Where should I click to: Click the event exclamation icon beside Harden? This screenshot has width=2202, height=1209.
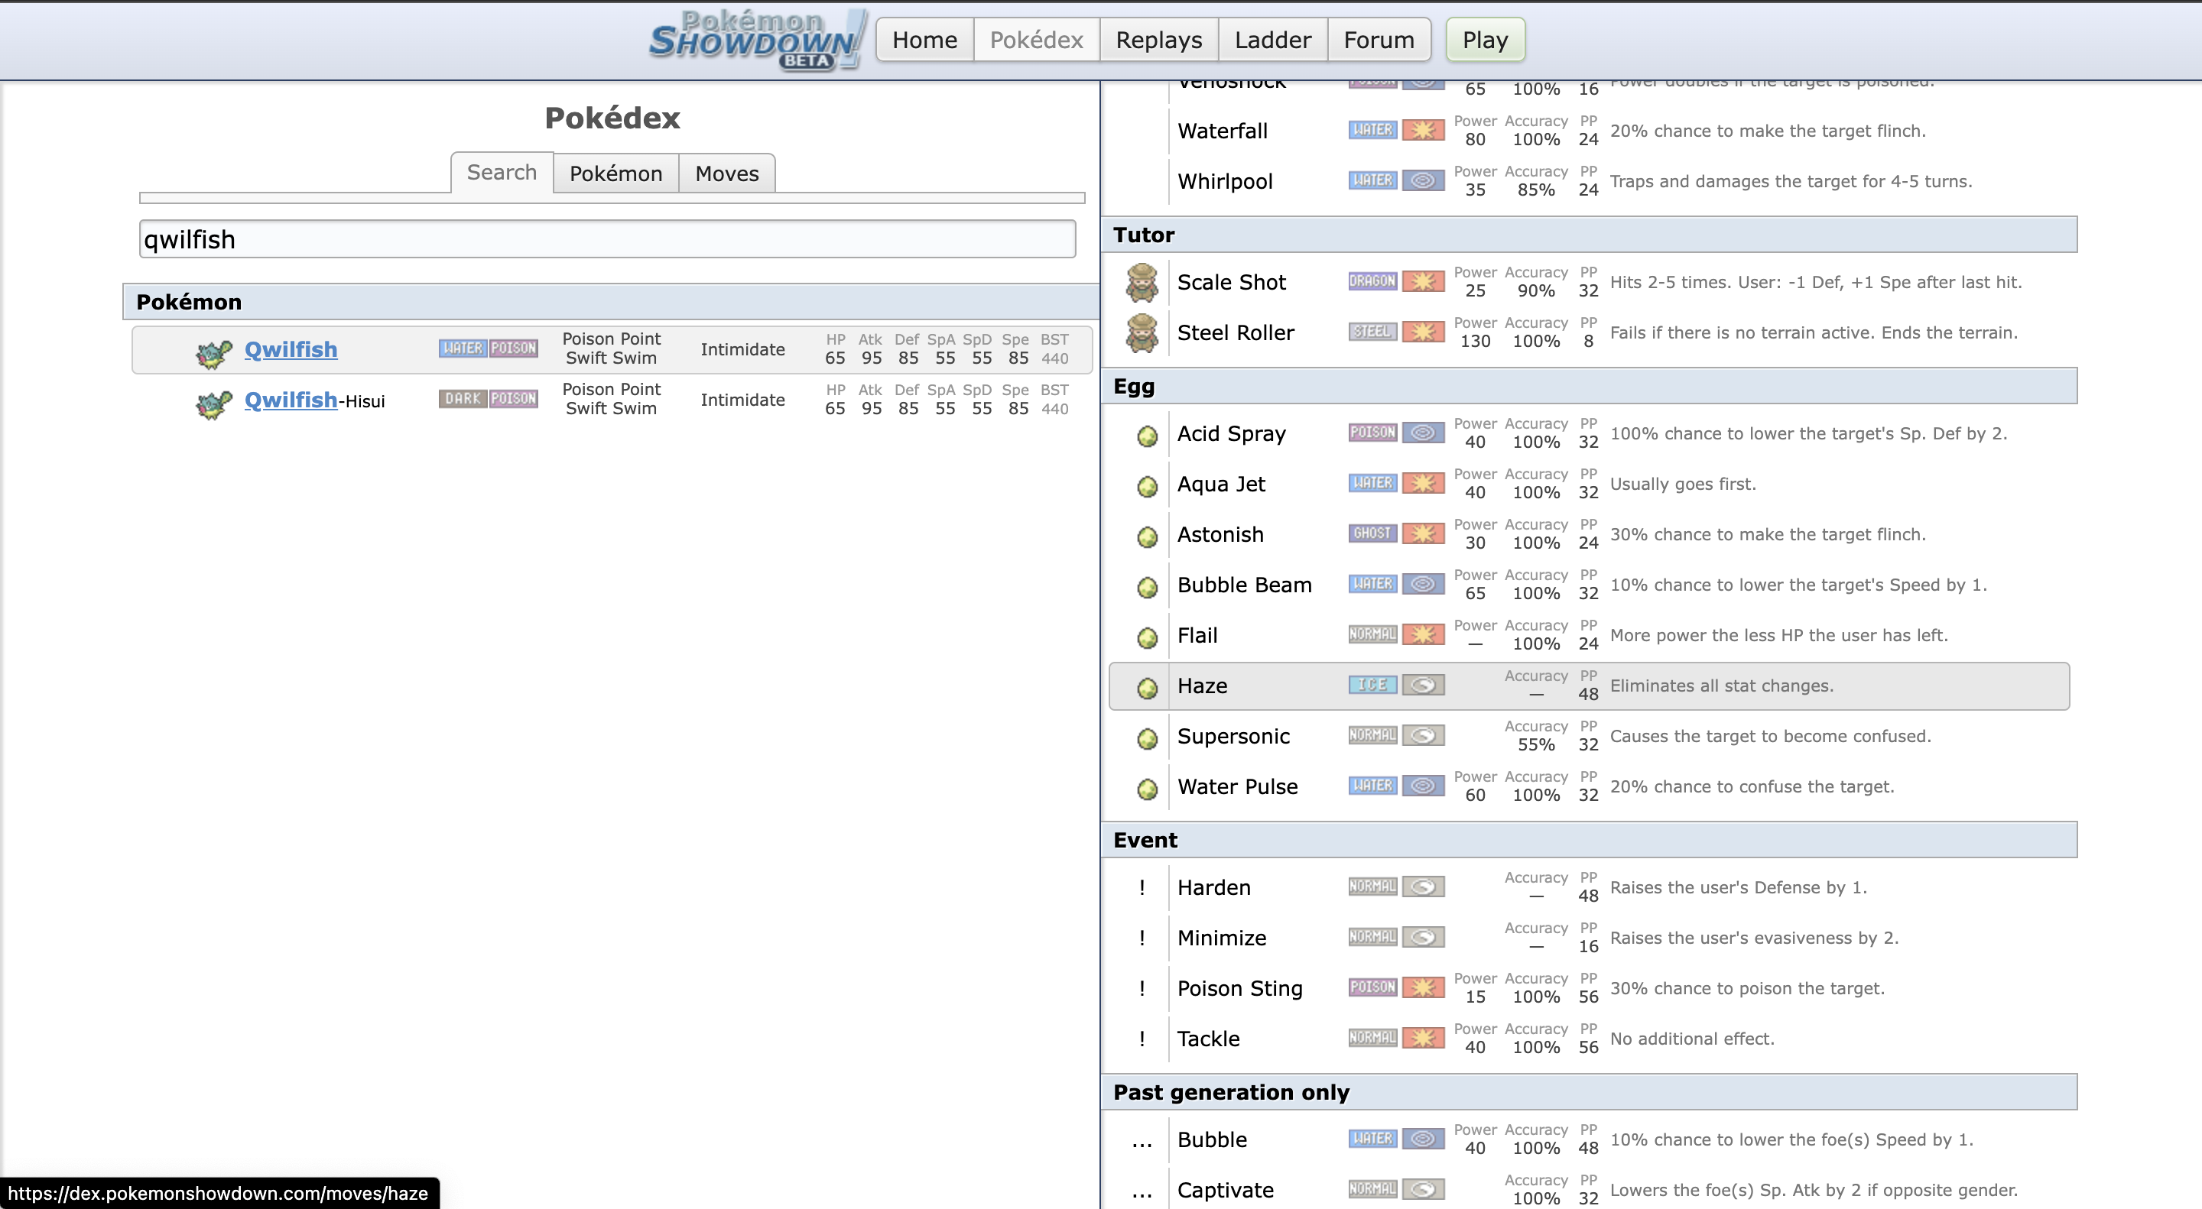pos(1142,887)
